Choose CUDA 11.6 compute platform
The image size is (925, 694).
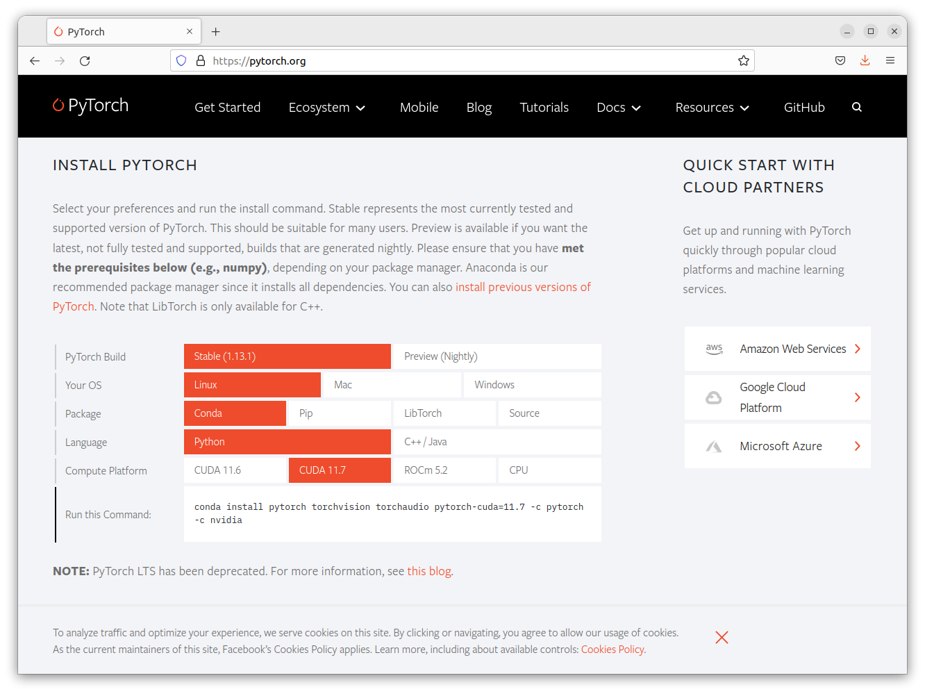click(235, 470)
